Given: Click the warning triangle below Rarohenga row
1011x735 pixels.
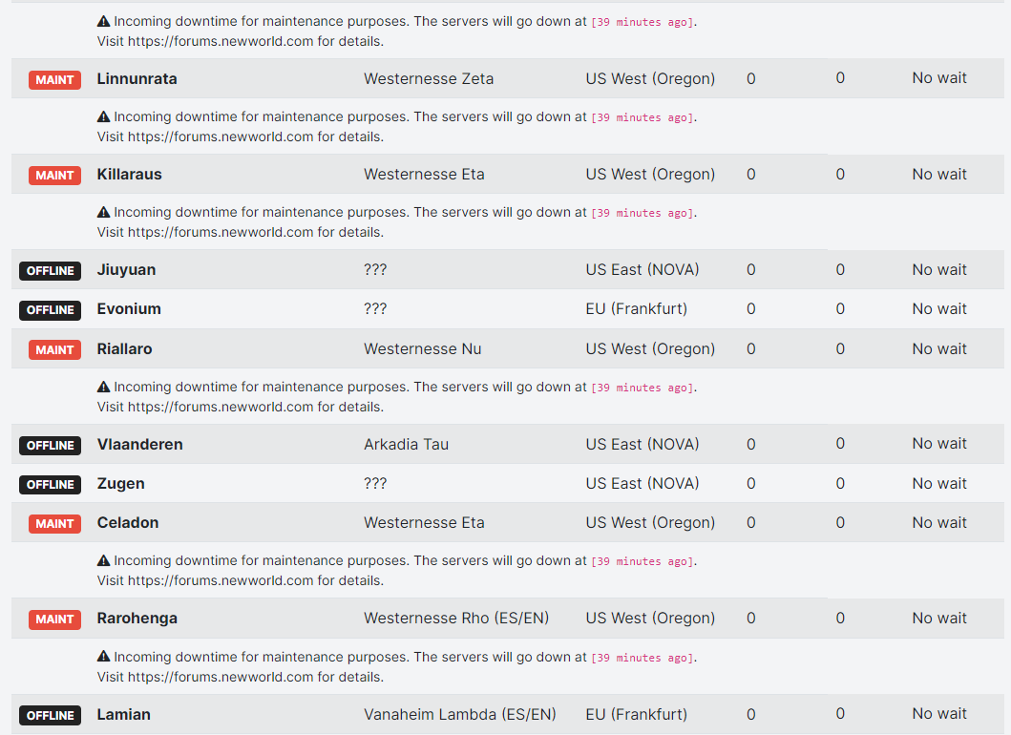Looking at the screenshot, I should pos(103,657).
